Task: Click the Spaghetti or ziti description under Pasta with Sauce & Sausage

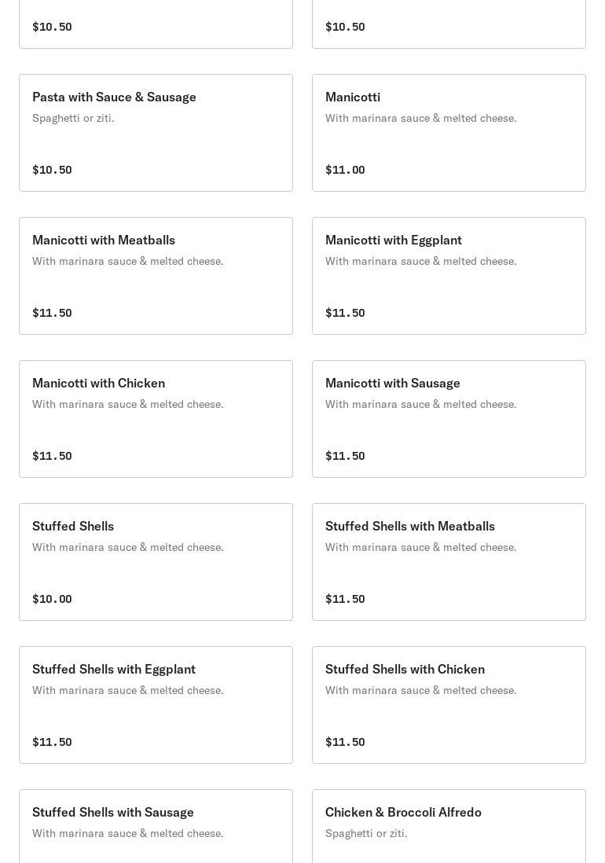Action: 73,118
